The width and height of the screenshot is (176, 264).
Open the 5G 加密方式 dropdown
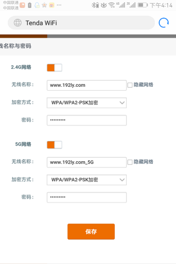point(86,180)
